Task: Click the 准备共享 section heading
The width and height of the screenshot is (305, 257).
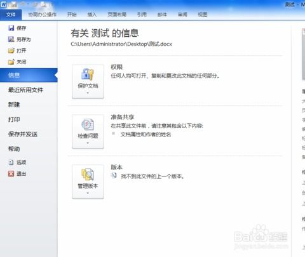Action: (123, 117)
